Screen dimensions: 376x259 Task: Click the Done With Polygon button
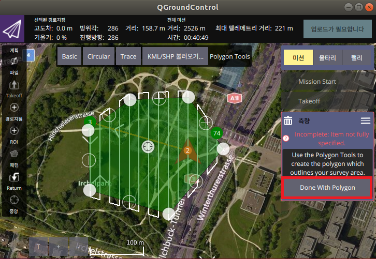pyautogui.click(x=327, y=188)
